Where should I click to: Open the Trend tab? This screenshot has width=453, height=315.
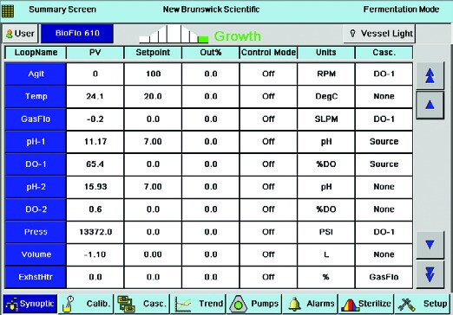(198, 304)
